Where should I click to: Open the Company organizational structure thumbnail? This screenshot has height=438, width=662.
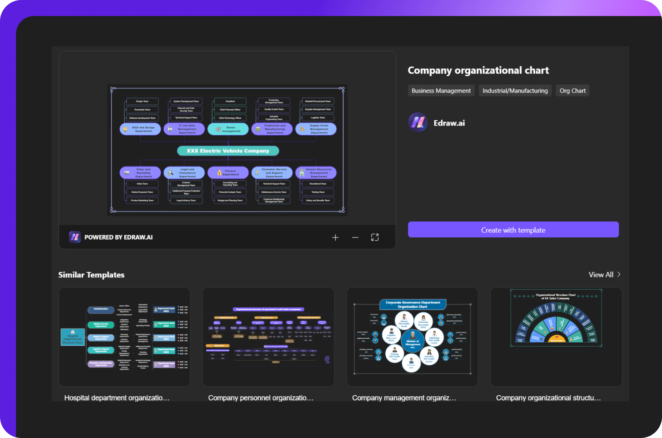(556, 337)
